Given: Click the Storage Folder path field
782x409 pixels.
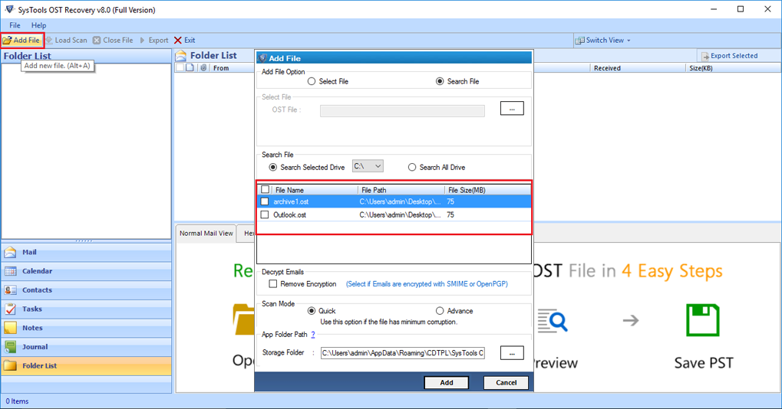Looking at the screenshot, I should coord(402,353).
